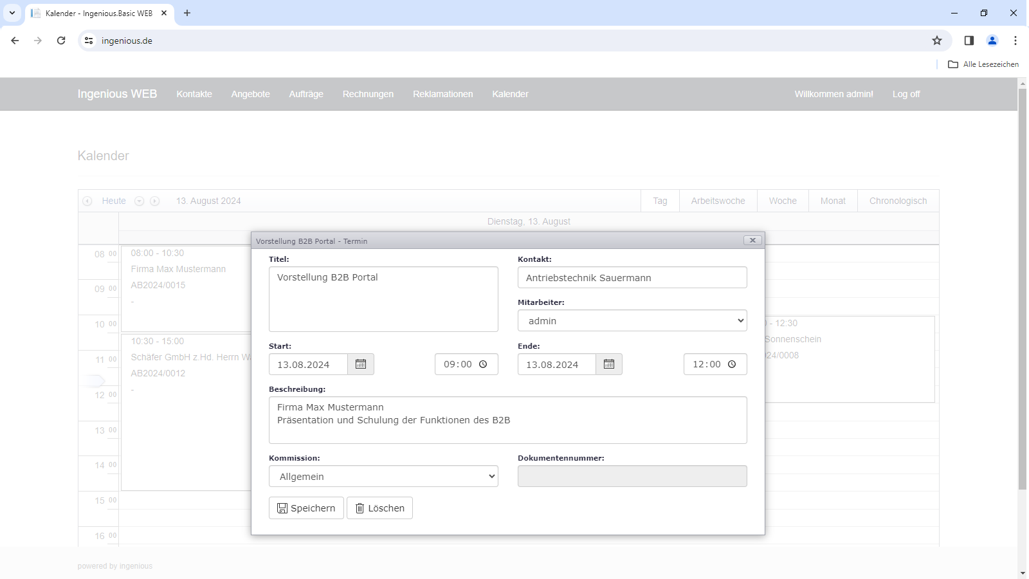
Task: Click the browser forward arrow
Action: 38,41
